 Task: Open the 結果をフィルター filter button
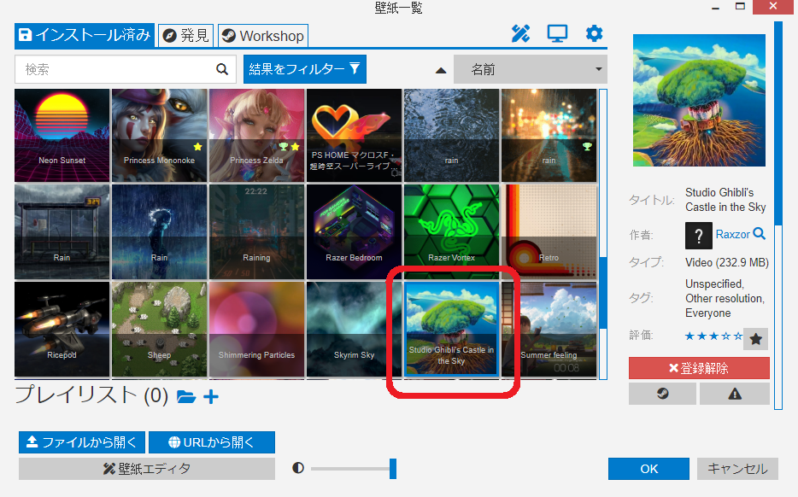305,69
